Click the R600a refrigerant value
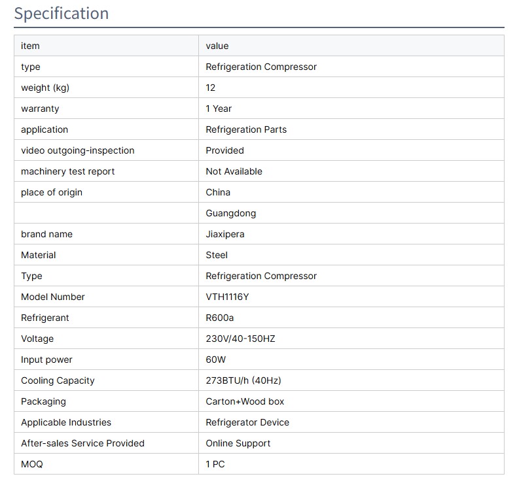Image resolution: width=517 pixels, height=485 pixels. tap(219, 318)
